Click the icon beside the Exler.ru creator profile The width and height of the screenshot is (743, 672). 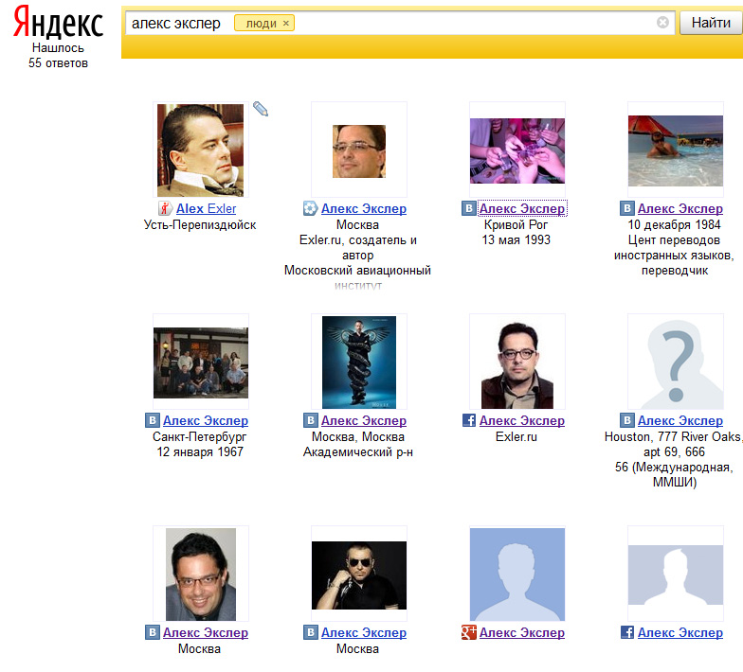[x=310, y=209]
